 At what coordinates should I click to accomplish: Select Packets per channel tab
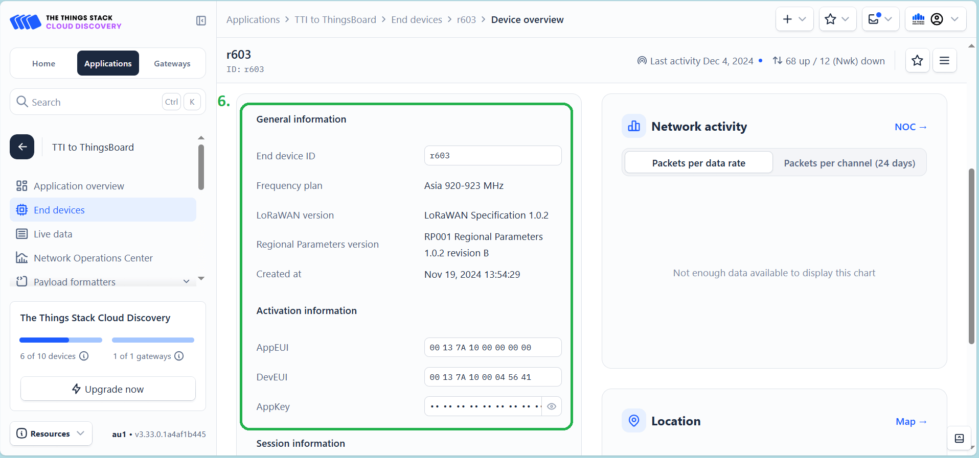click(x=849, y=163)
